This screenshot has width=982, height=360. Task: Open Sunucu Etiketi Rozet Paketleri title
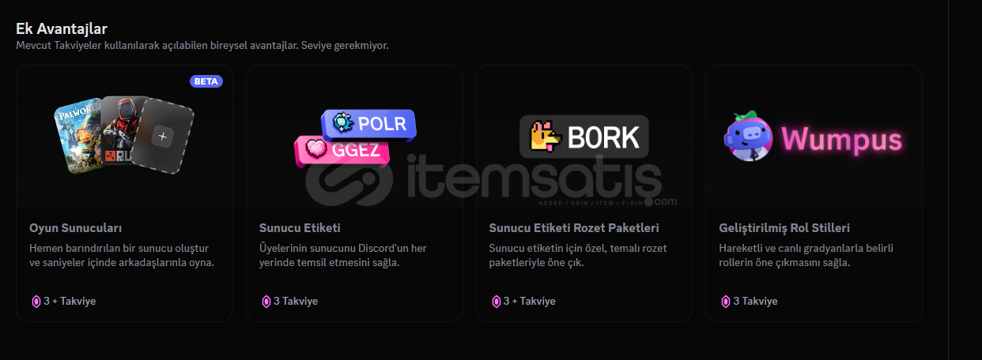point(574,228)
